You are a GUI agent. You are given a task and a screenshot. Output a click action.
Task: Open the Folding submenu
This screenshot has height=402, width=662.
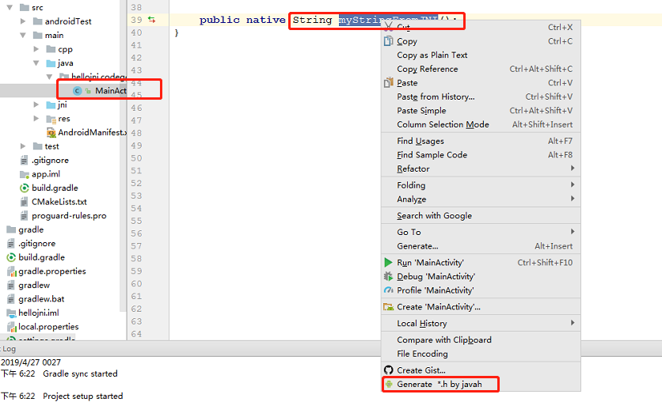point(481,185)
